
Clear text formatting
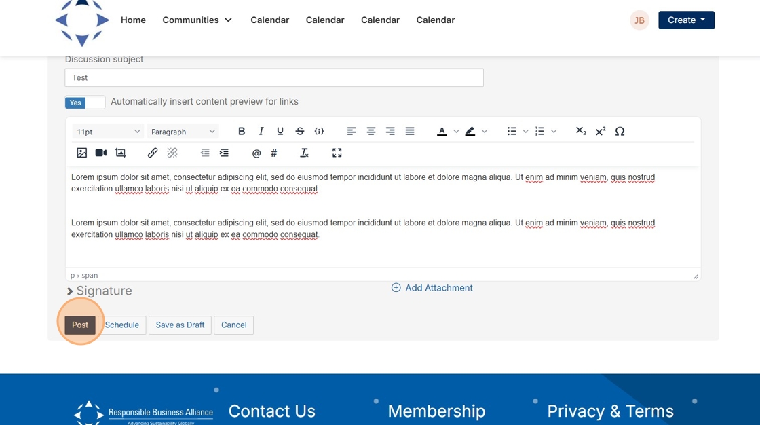pyautogui.click(x=304, y=153)
